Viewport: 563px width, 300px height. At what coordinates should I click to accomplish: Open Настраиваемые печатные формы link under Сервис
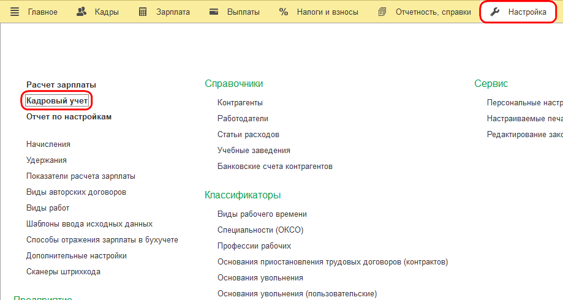click(x=524, y=118)
